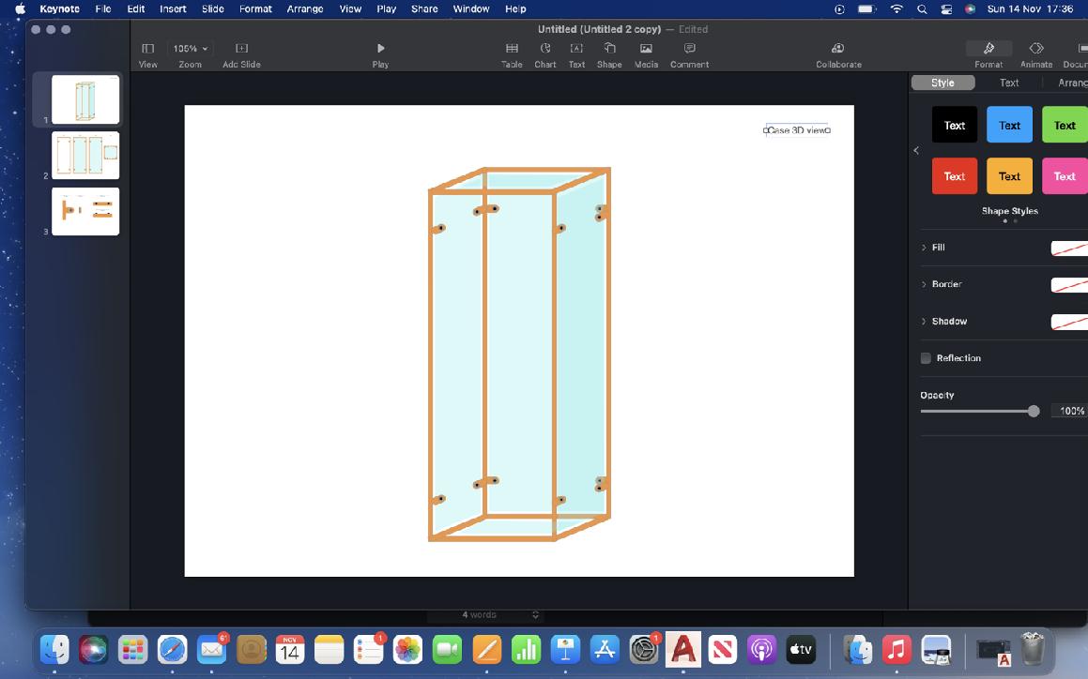Insert a Table from the toolbar

(x=512, y=48)
